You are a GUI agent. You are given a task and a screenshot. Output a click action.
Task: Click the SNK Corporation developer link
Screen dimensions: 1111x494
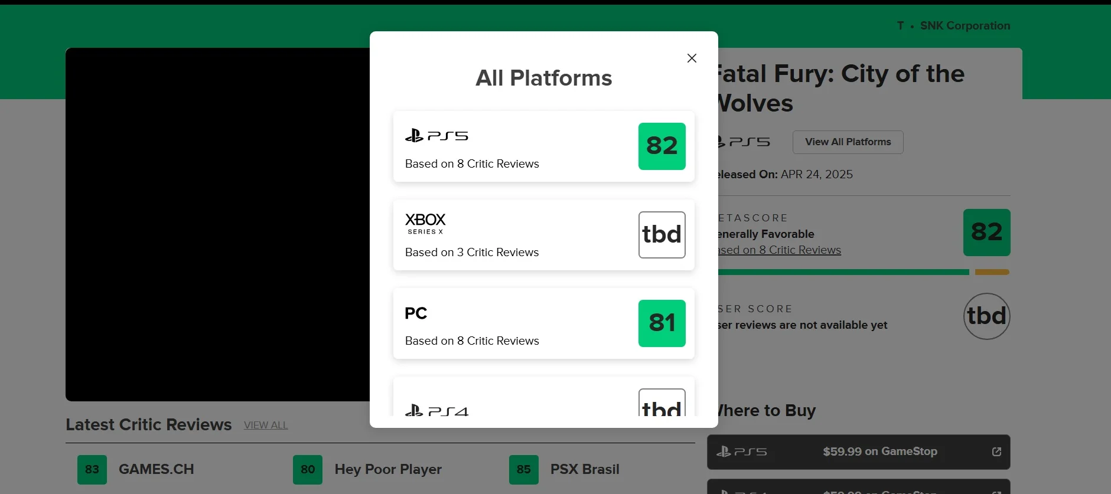[x=965, y=26]
